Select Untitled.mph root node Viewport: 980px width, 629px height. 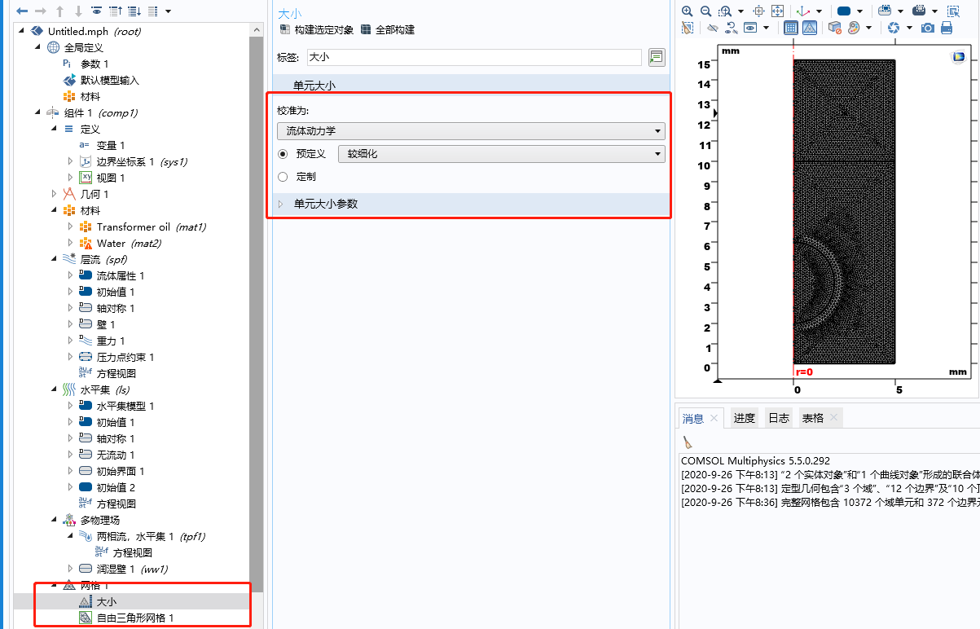tap(94, 31)
